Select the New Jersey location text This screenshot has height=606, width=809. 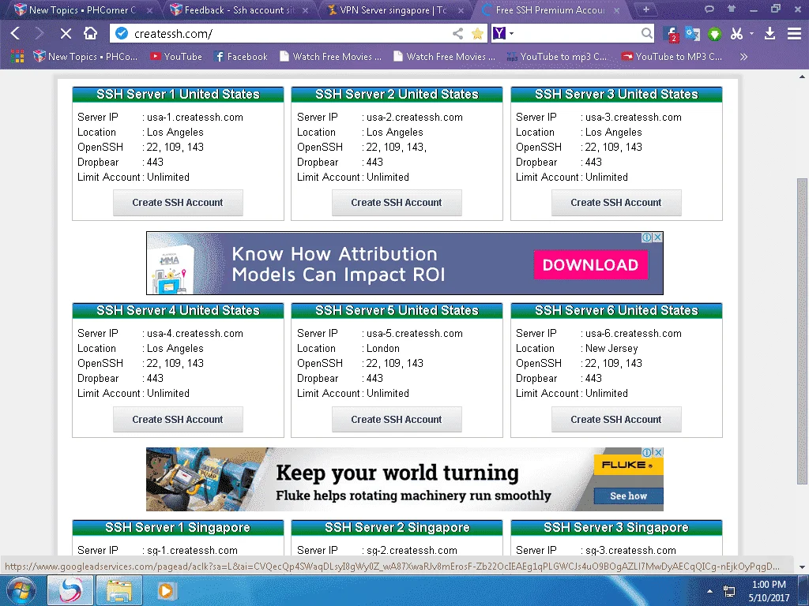(x=611, y=348)
